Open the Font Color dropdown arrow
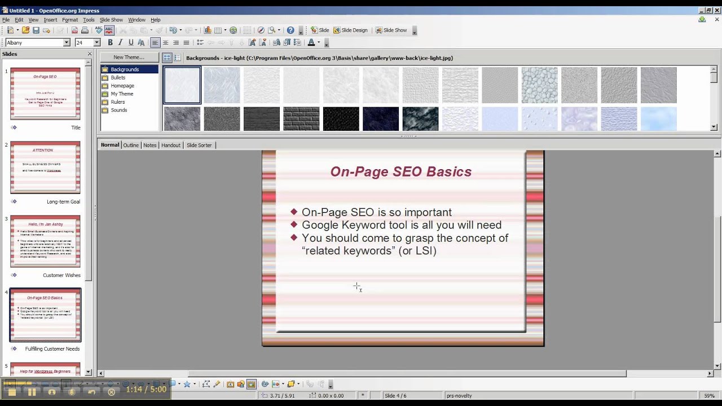The image size is (722, 406). pyautogui.click(x=318, y=43)
